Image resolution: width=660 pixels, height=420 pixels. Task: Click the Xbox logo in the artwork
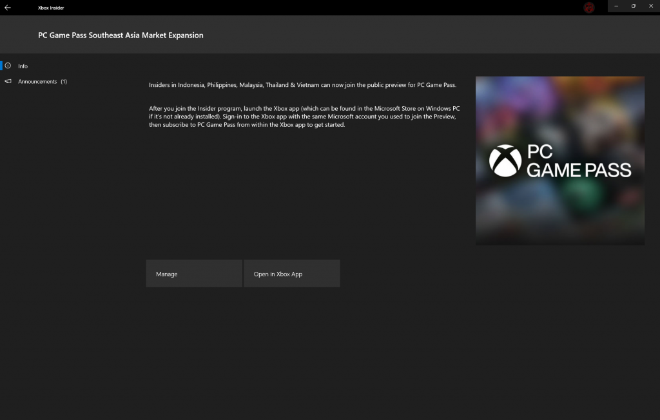[x=505, y=160]
